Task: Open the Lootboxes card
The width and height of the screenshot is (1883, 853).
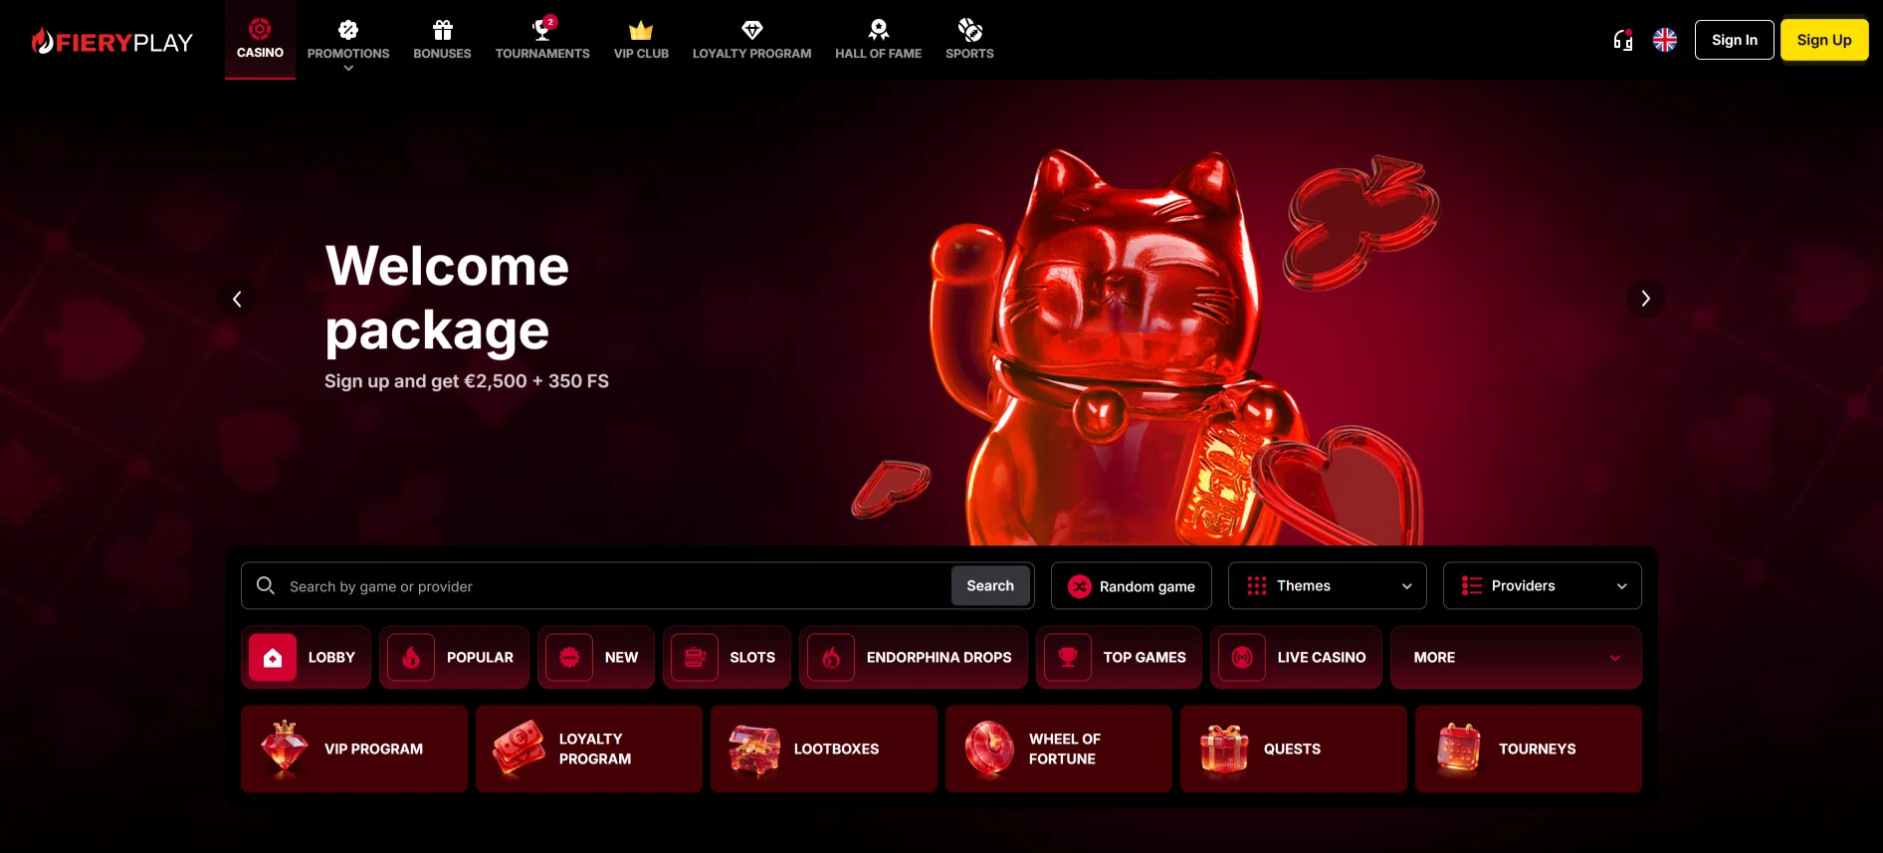Action: (x=824, y=748)
